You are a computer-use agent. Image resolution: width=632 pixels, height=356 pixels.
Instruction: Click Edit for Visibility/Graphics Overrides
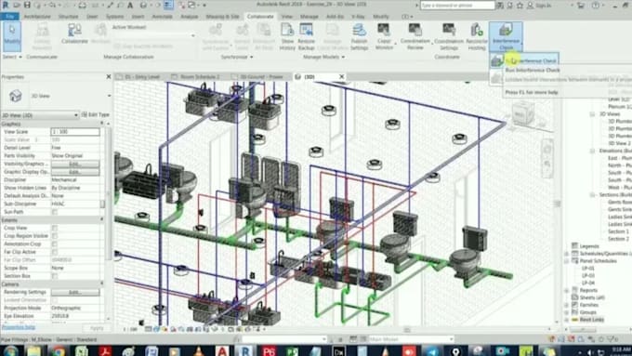(75, 165)
